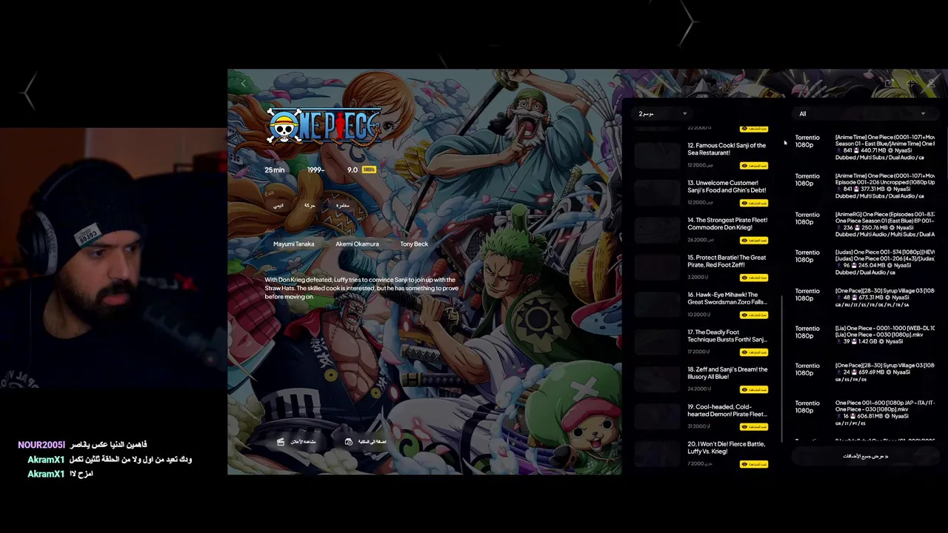Click the episode 16 thumbnail image
The image size is (948, 533).
click(657, 304)
